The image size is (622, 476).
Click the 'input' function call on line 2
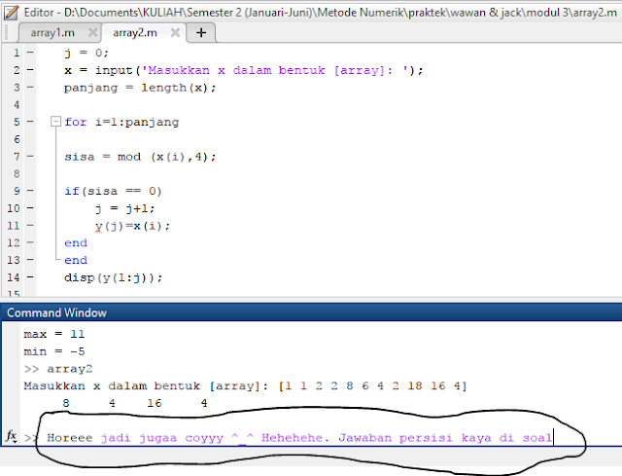click(x=114, y=70)
